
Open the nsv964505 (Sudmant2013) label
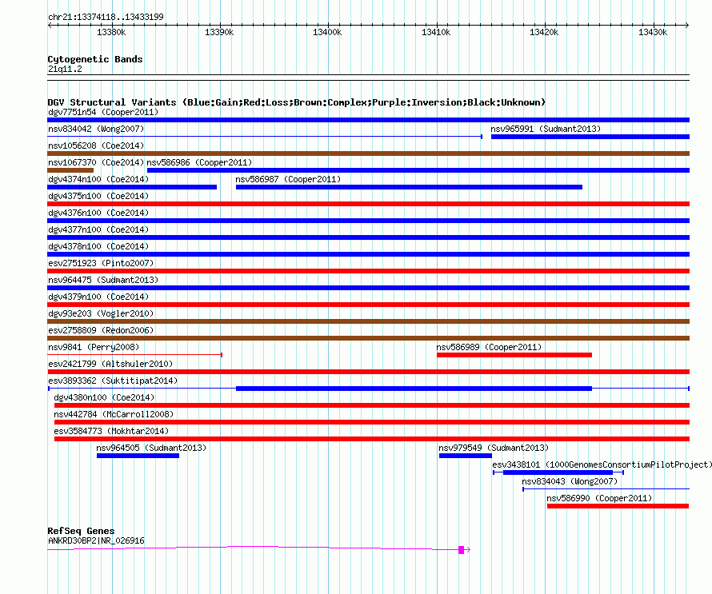pyautogui.click(x=151, y=448)
